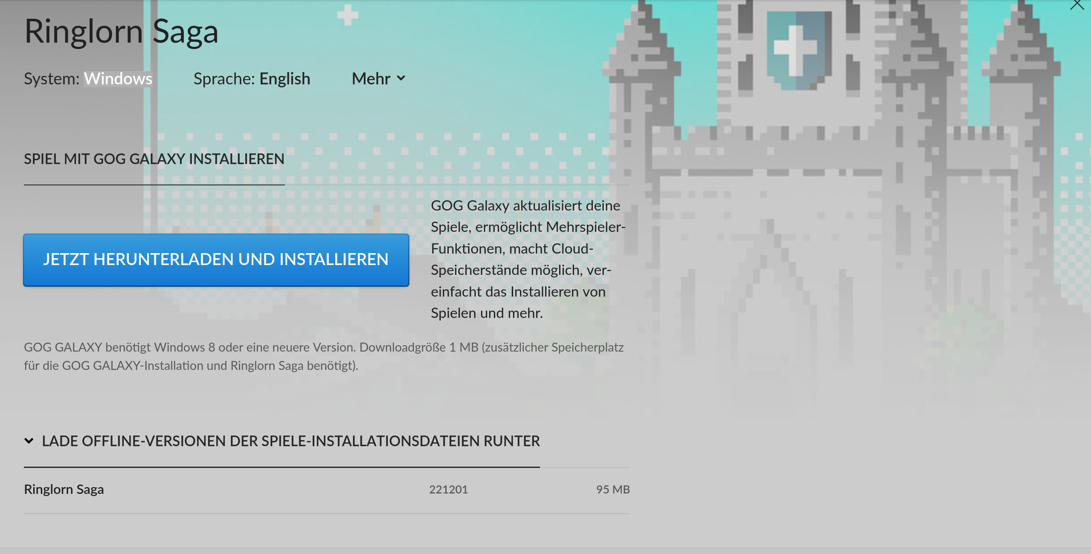Click the GOG Galaxy description paragraph

click(528, 260)
